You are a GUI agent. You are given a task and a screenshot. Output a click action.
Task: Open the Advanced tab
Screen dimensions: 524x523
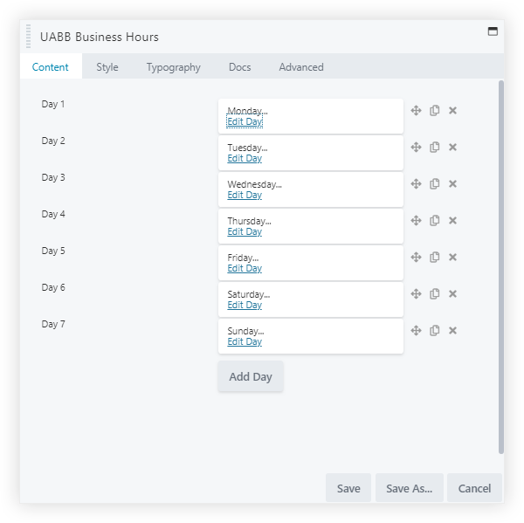(x=301, y=67)
